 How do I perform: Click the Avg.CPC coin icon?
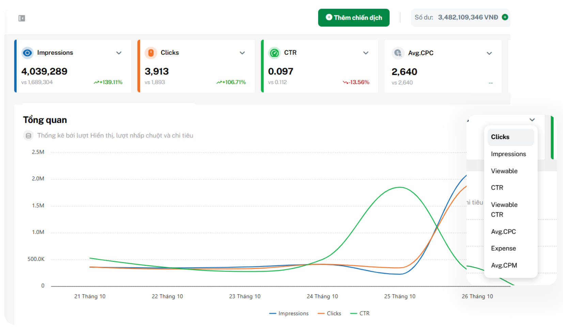398,53
